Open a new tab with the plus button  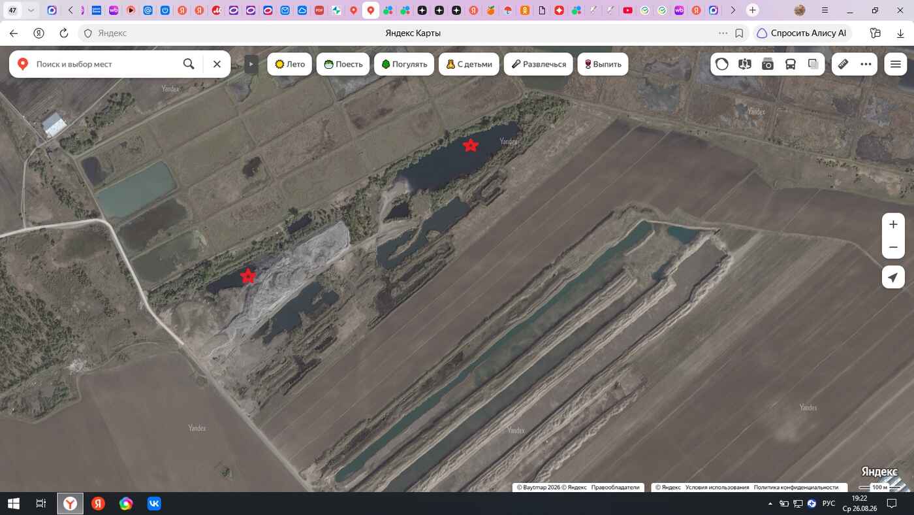pos(753,10)
